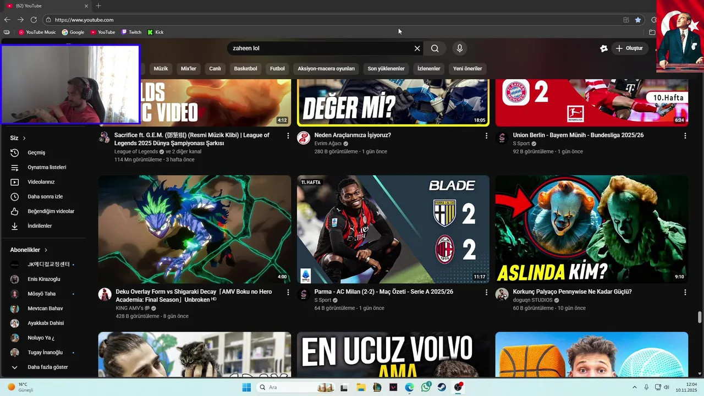The height and width of the screenshot is (396, 704).
Task: Select the Müzik filter chip
Action: pos(161,69)
